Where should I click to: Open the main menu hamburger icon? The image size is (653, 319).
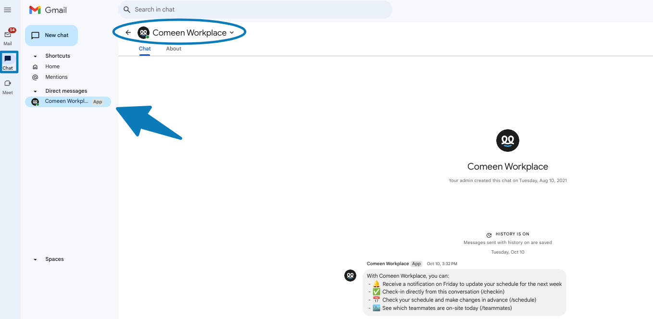point(7,10)
